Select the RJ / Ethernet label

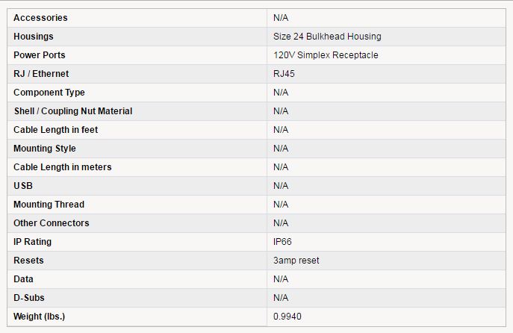pos(41,74)
